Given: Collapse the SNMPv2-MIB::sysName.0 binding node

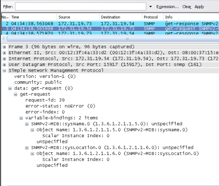Looking at the screenshot, I should (x=27, y=124).
